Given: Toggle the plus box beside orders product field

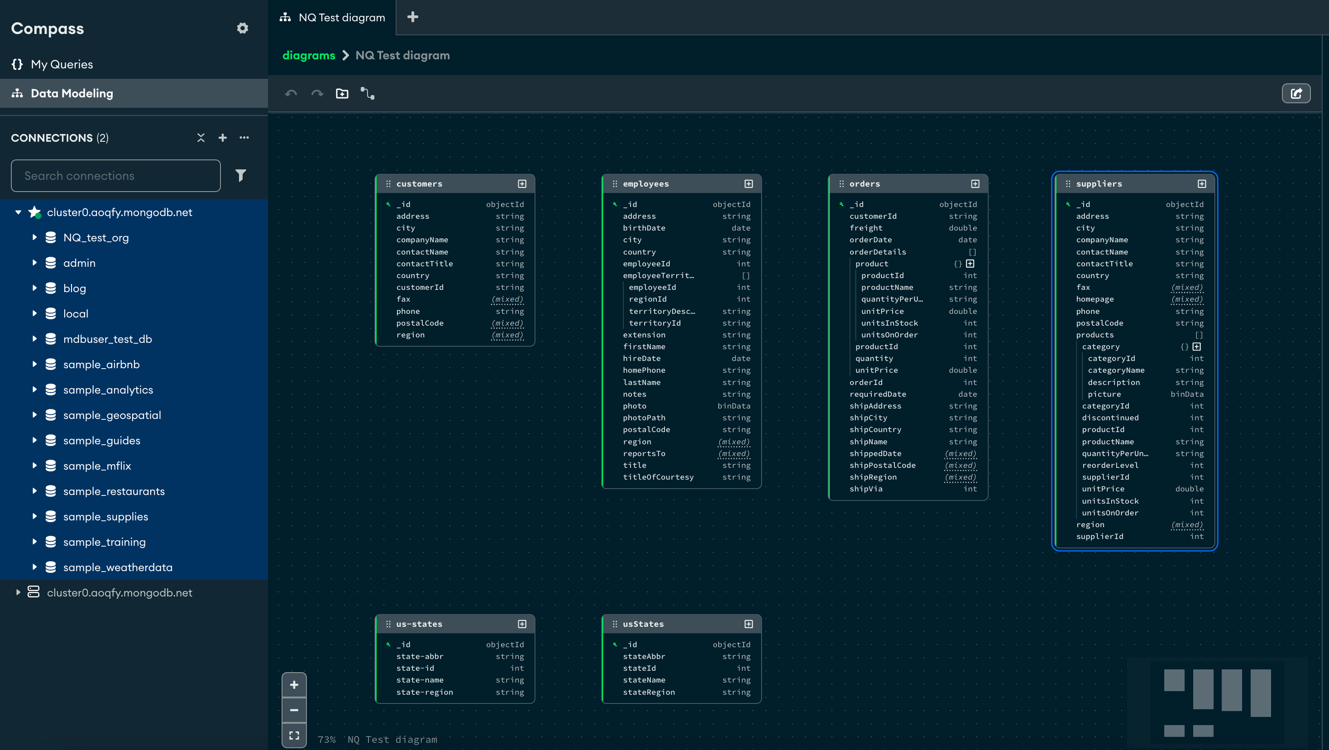Looking at the screenshot, I should point(970,264).
